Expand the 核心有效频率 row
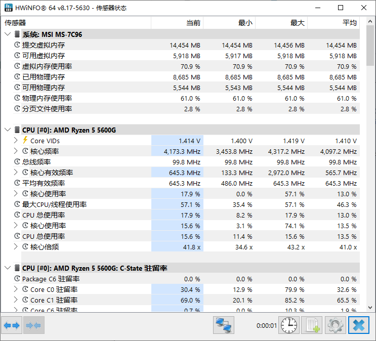 16,172
